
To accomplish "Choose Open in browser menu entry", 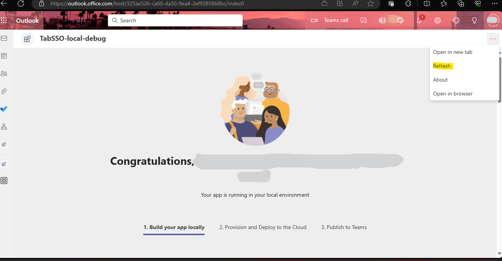I will coord(453,93).
